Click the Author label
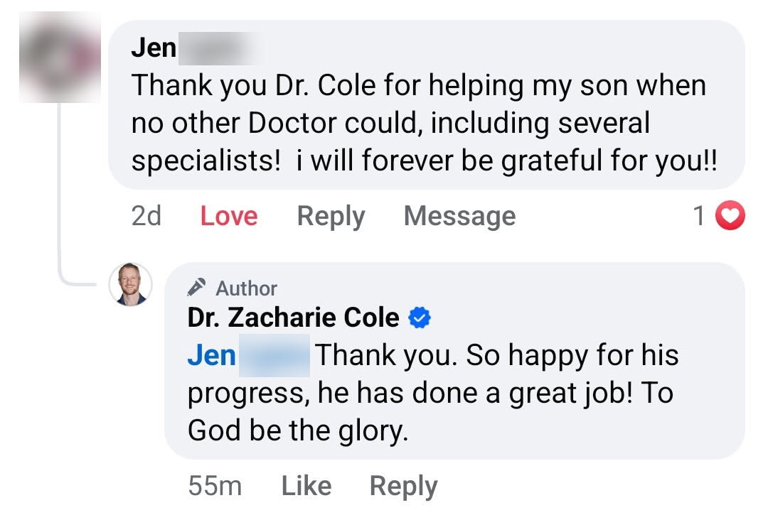The image size is (768, 515). (x=246, y=288)
